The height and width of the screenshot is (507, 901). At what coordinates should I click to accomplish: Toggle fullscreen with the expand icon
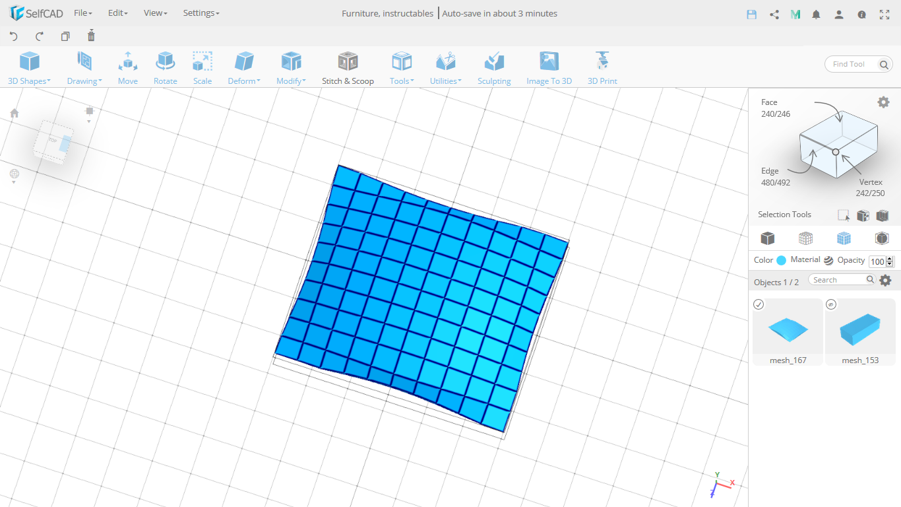[x=885, y=14]
